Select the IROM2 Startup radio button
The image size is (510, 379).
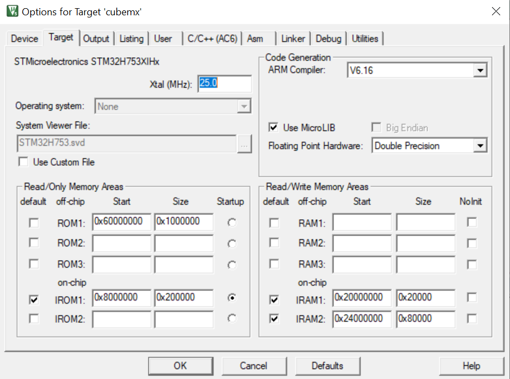[232, 318]
